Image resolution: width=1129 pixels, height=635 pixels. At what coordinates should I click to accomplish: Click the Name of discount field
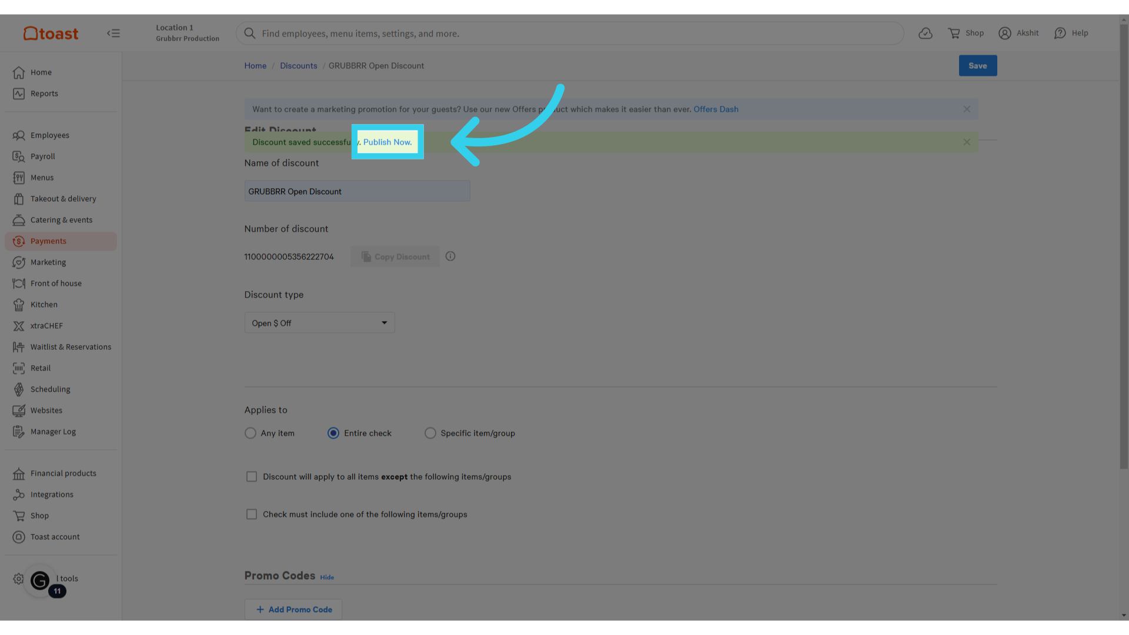(x=358, y=191)
